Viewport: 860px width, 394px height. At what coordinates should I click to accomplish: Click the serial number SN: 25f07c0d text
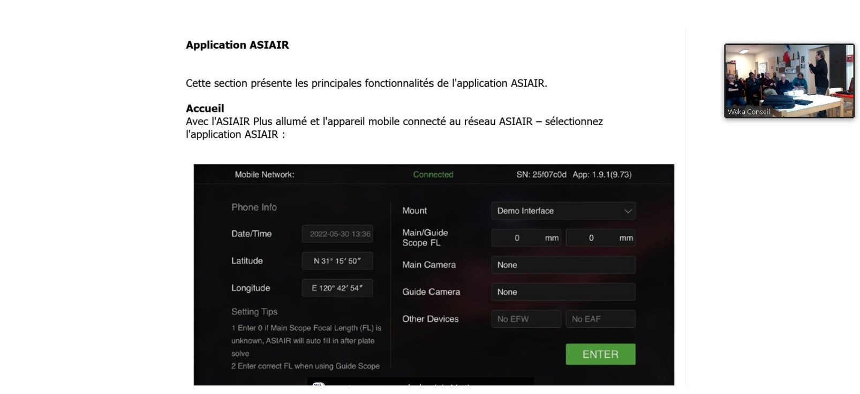pyautogui.click(x=541, y=175)
